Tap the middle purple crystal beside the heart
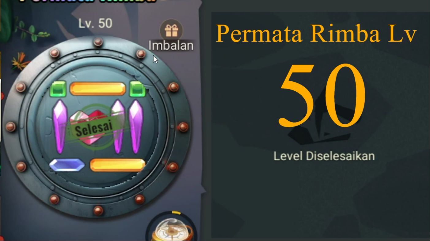This screenshot has height=241, width=430. tap(118, 126)
